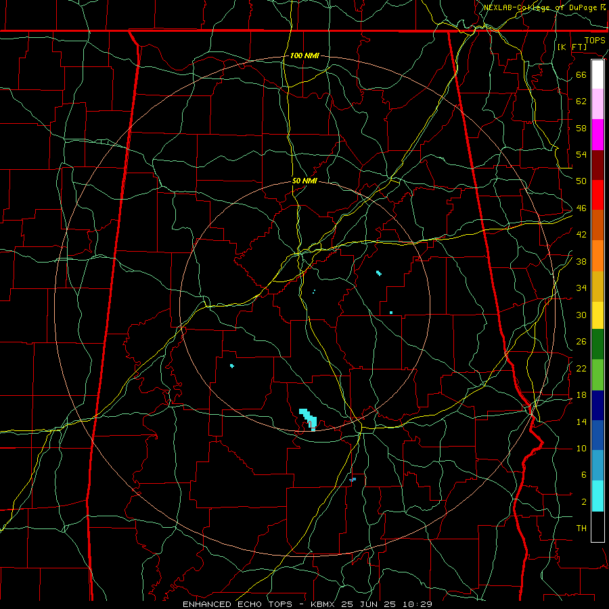Click the "62" legend value
Screen dimensions: 609x609
pyautogui.click(x=581, y=101)
